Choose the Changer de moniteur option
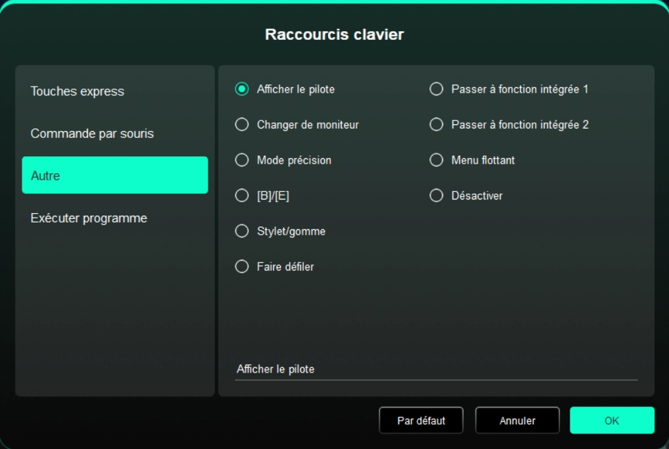The width and height of the screenshot is (669, 449). click(x=241, y=124)
